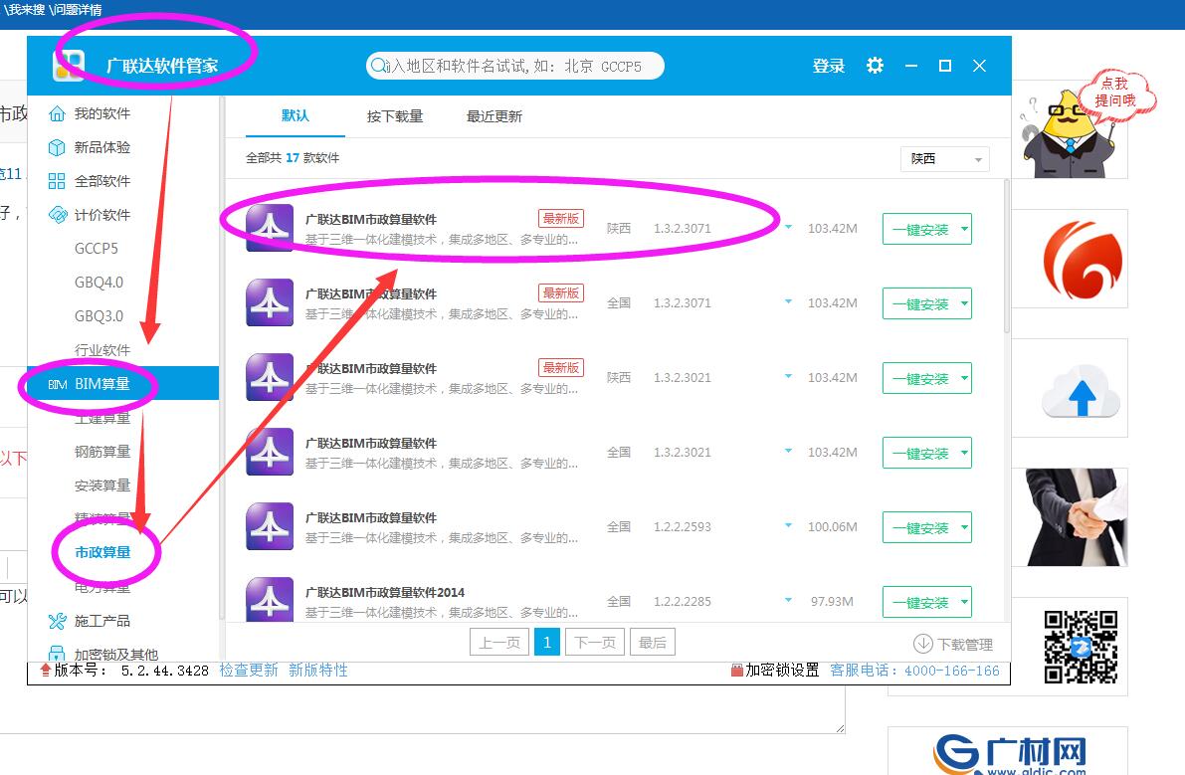Click product icon of 全国 1.3.2.3021 row
Screen dimensions: 1185x775
pos(270,452)
